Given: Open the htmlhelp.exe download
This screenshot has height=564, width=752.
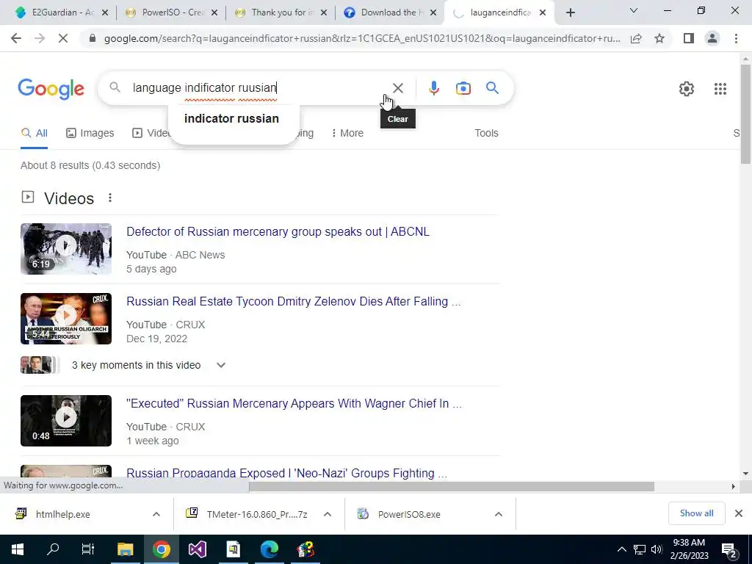Looking at the screenshot, I should [63, 514].
